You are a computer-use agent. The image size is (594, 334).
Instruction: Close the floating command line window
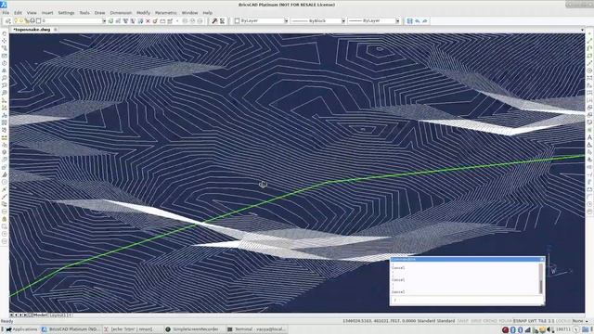[542, 259]
